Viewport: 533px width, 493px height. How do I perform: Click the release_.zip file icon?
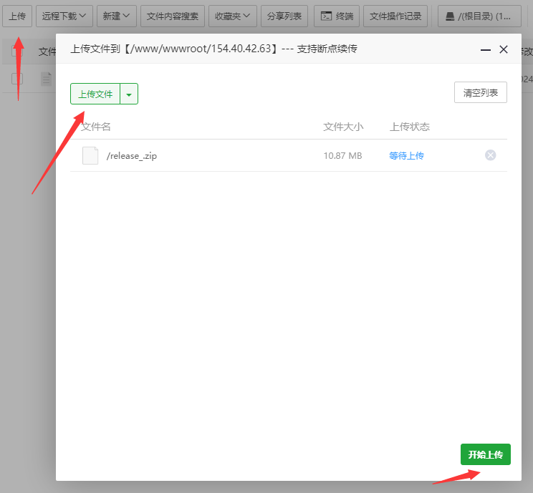90,155
